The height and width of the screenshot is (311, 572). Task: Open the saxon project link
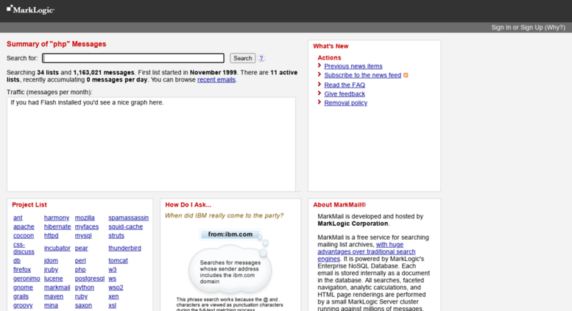click(83, 305)
